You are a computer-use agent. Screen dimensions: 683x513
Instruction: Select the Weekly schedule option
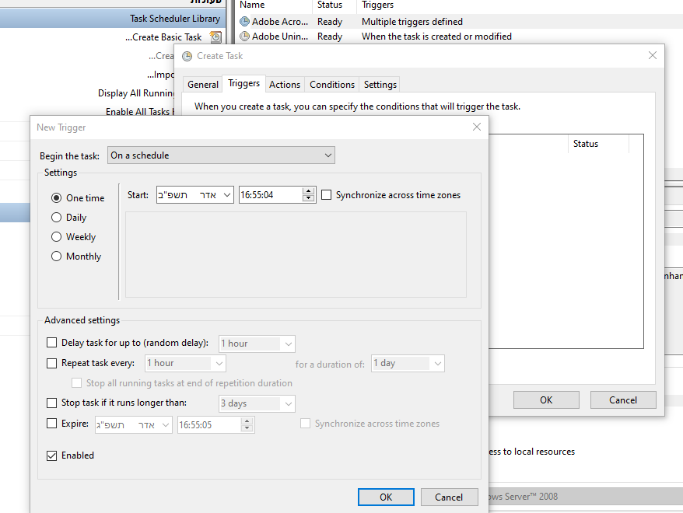pyautogui.click(x=56, y=237)
